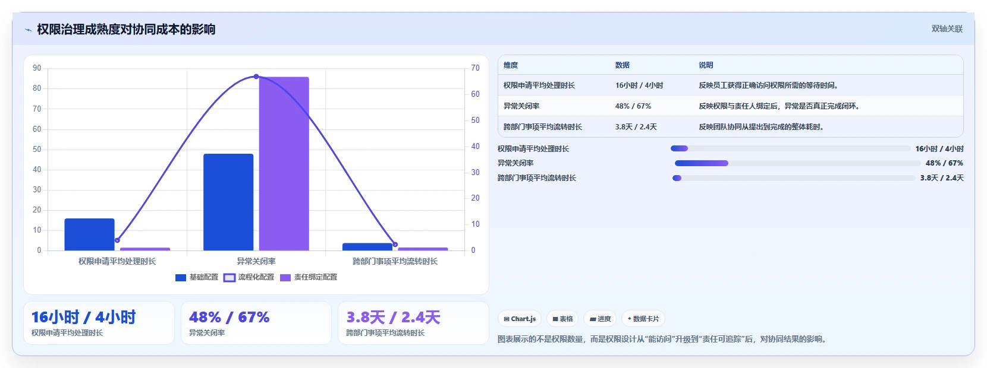
Task: Click the 跨部门事项平均流转时长 progress bar
Action: (794, 178)
